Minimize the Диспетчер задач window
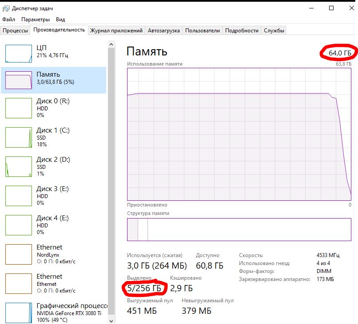Image resolution: width=358 pixels, height=324 pixels. 311,8
